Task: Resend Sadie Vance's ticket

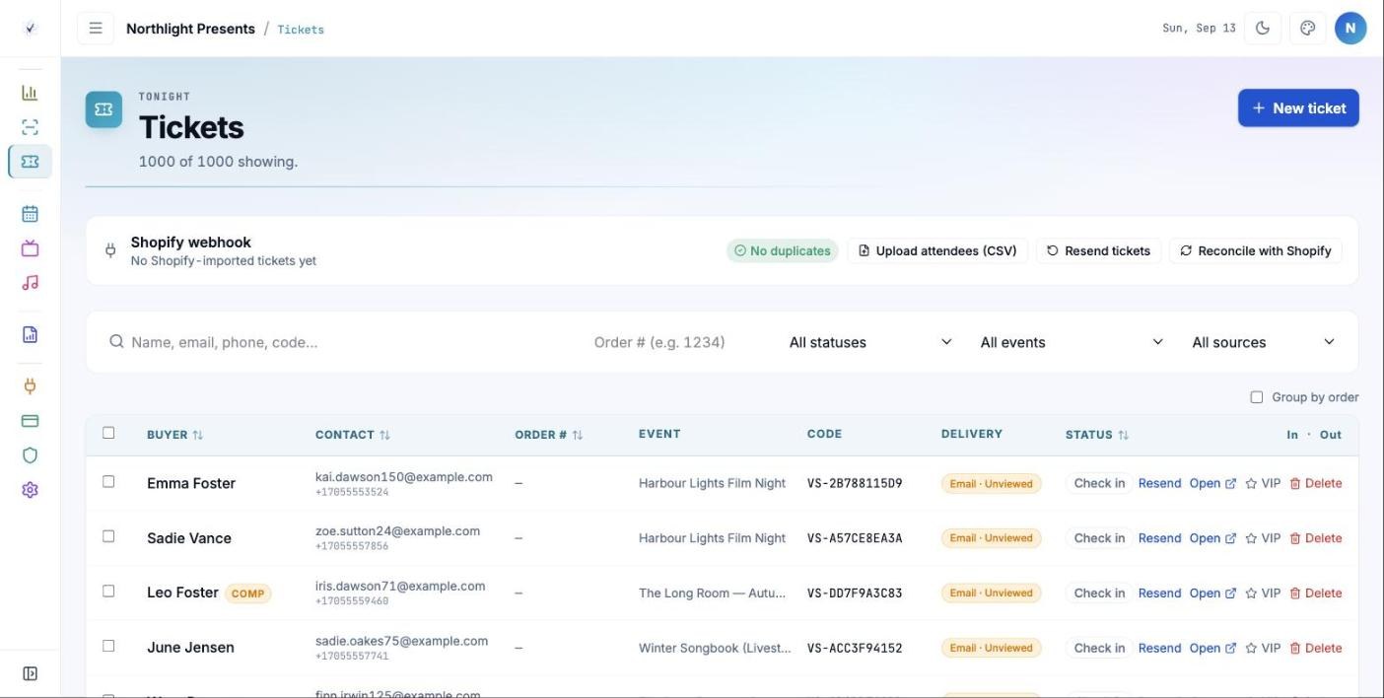Action: click(1159, 538)
